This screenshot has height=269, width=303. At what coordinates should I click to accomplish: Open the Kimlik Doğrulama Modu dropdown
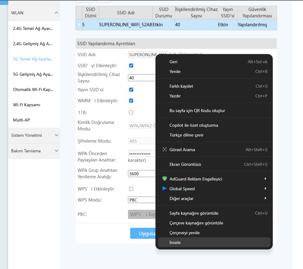coord(142,126)
